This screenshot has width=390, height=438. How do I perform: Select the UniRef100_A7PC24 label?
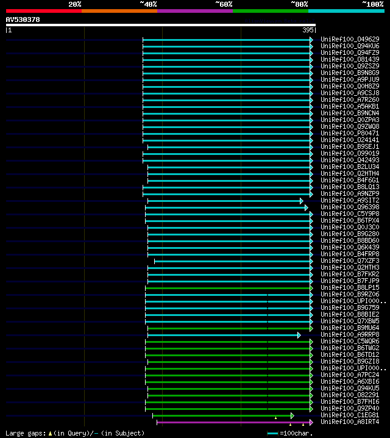(350, 375)
